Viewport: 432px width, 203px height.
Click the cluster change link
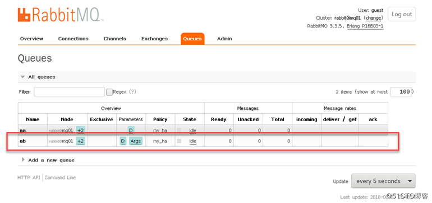pyautogui.click(x=374, y=18)
